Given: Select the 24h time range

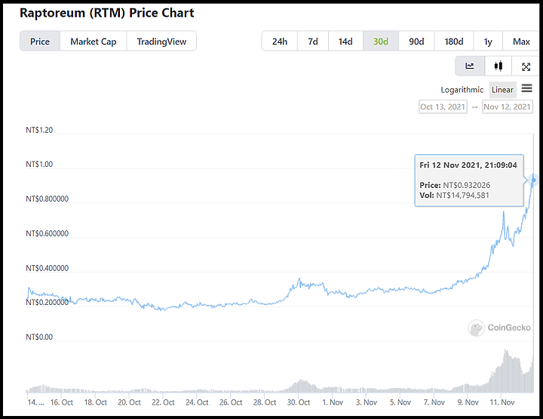Looking at the screenshot, I should pyautogui.click(x=280, y=42).
